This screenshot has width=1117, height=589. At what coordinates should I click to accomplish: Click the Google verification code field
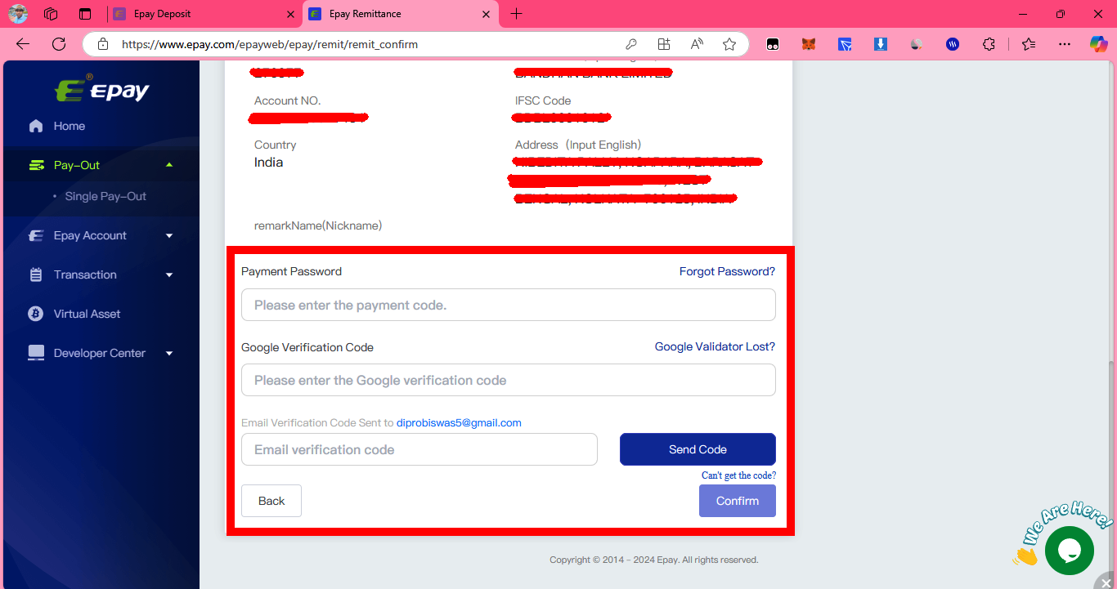point(509,380)
